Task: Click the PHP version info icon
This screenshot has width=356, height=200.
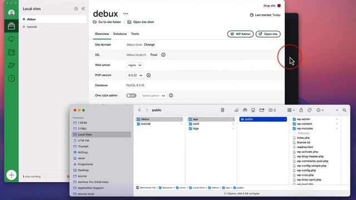Action: pos(149,75)
